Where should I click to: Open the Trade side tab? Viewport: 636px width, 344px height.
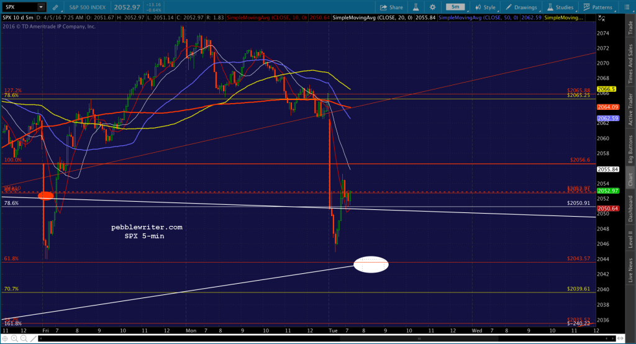(630, 27)
